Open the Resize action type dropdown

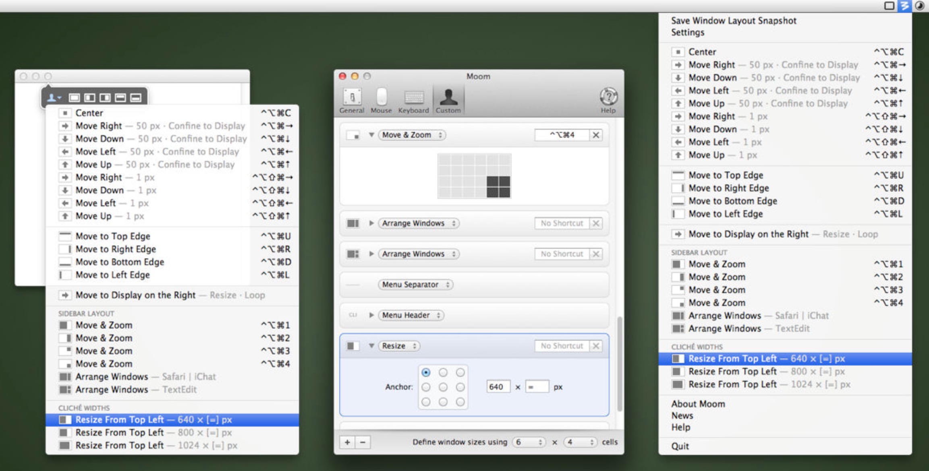pos(399,346)
